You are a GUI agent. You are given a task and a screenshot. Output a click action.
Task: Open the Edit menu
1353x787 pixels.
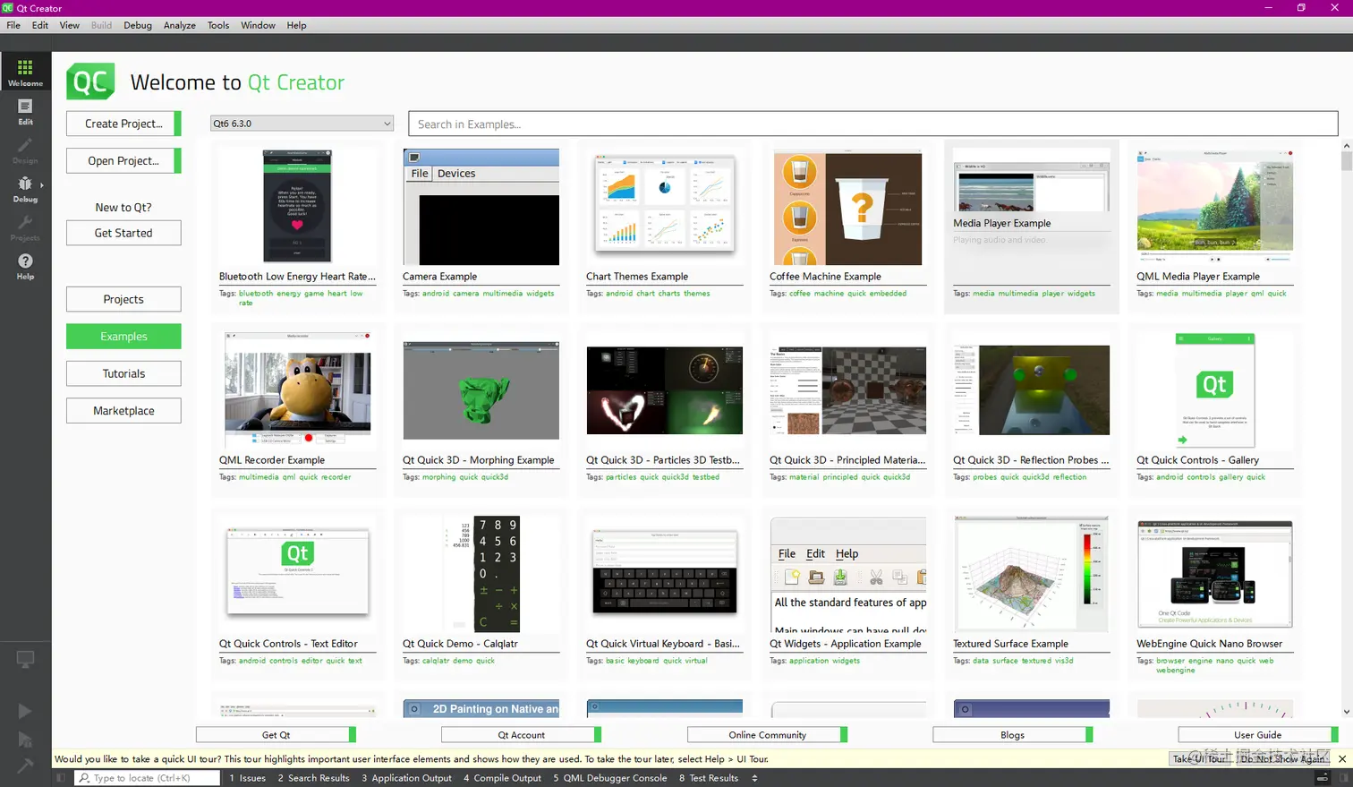click(40, 25)
